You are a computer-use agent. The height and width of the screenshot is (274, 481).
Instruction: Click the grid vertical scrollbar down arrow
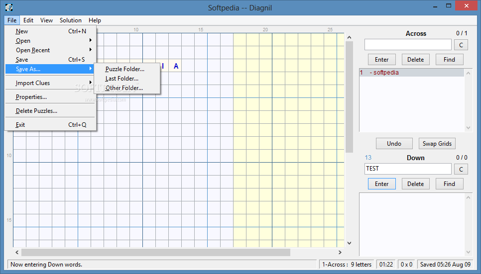349,243
